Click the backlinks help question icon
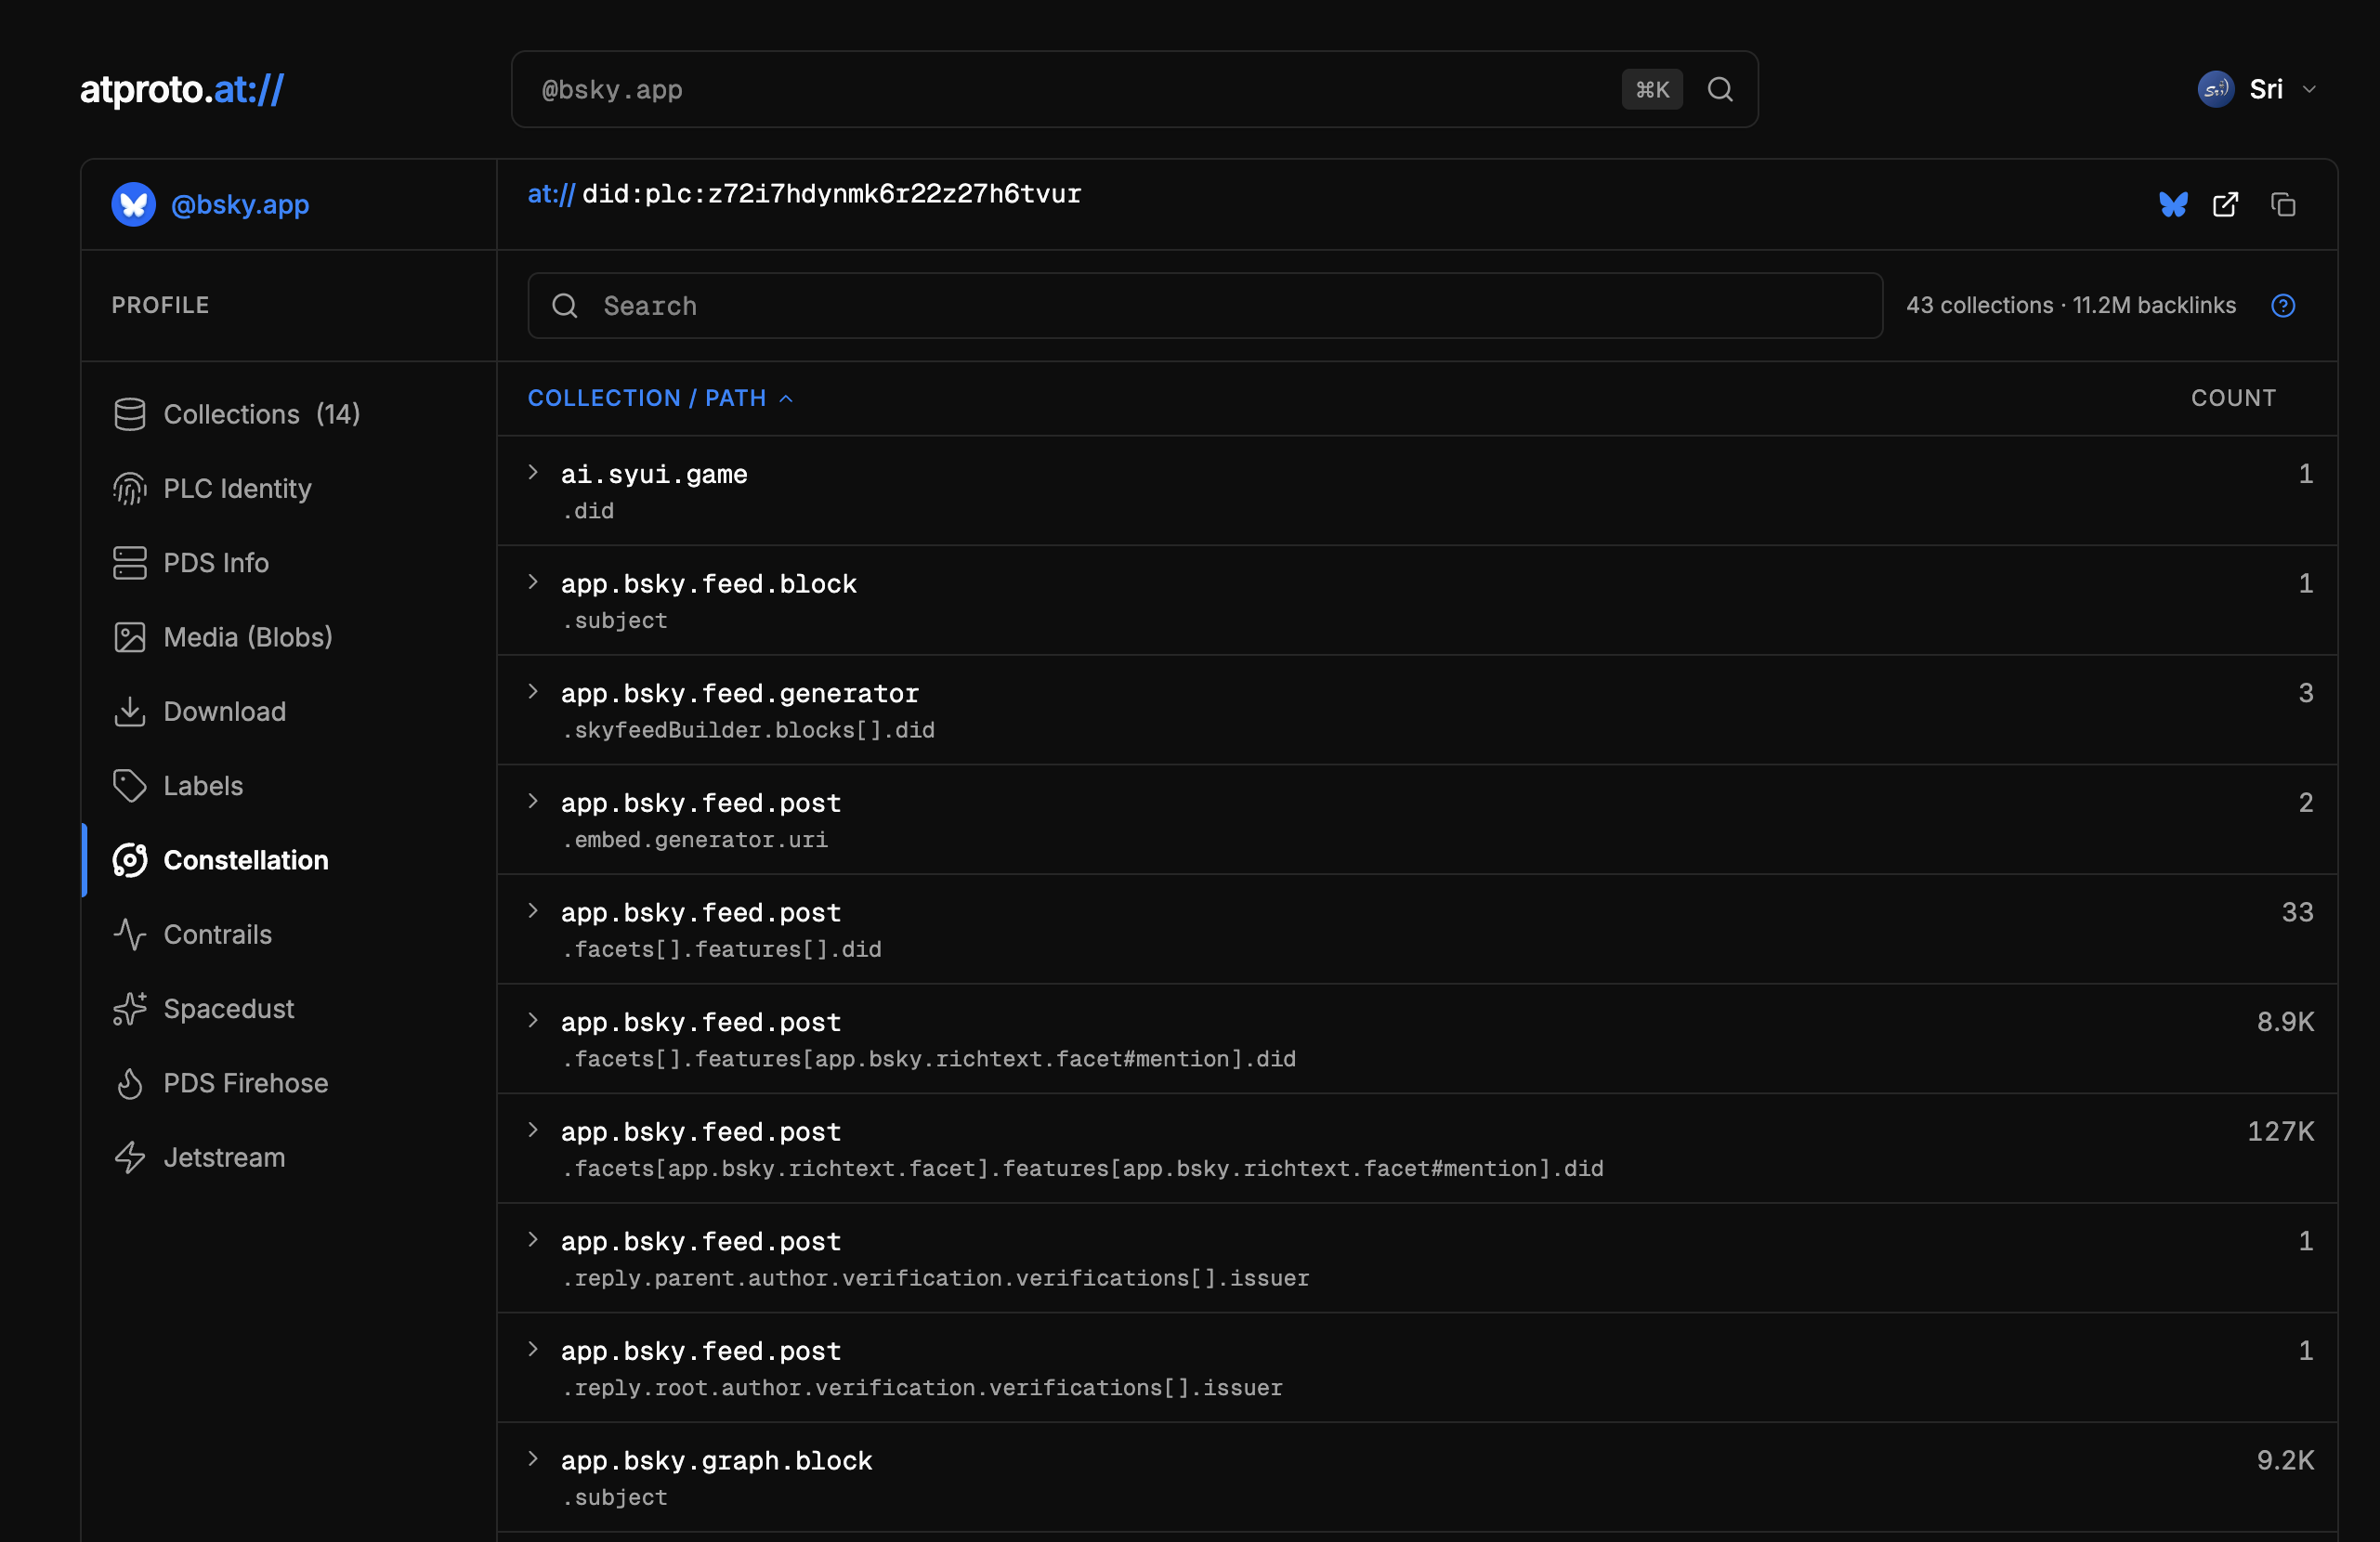The height and width of the screenshot is (1542, 2380). (x=2283, y=305)
